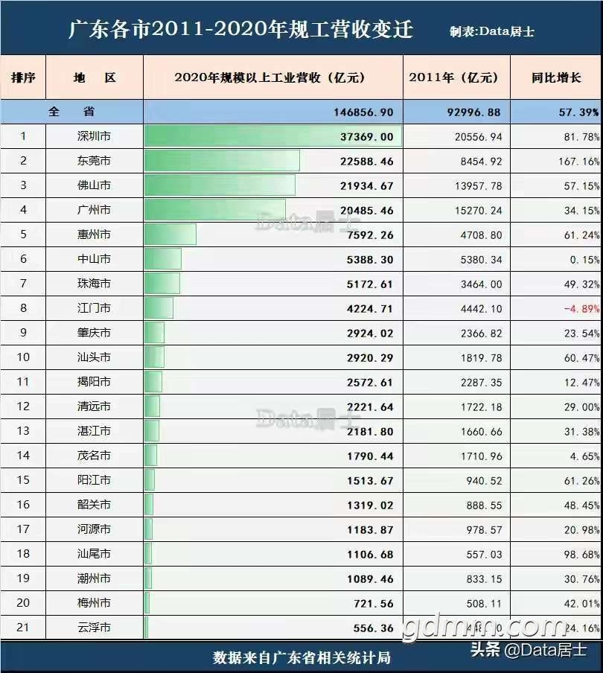Image resolution: width=603 pixels, height=673 pixels.
Task: Click Shenzhen's 2020 value 37369.00
Action: [x=367, y=137]
